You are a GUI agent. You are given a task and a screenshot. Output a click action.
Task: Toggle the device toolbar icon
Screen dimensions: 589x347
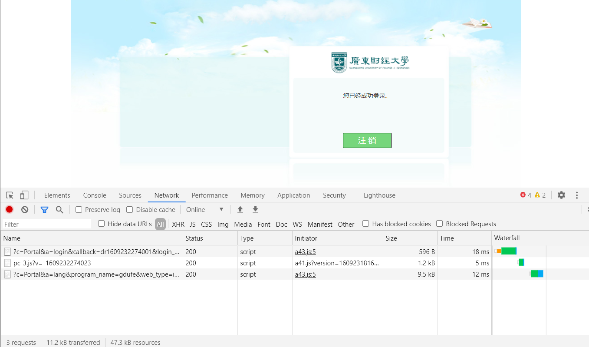[x=24, y=195]
